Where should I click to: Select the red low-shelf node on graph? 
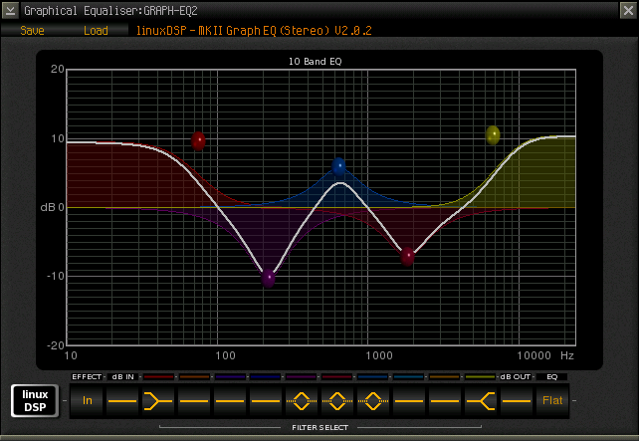pyautogui.click(x=198, y=140)
